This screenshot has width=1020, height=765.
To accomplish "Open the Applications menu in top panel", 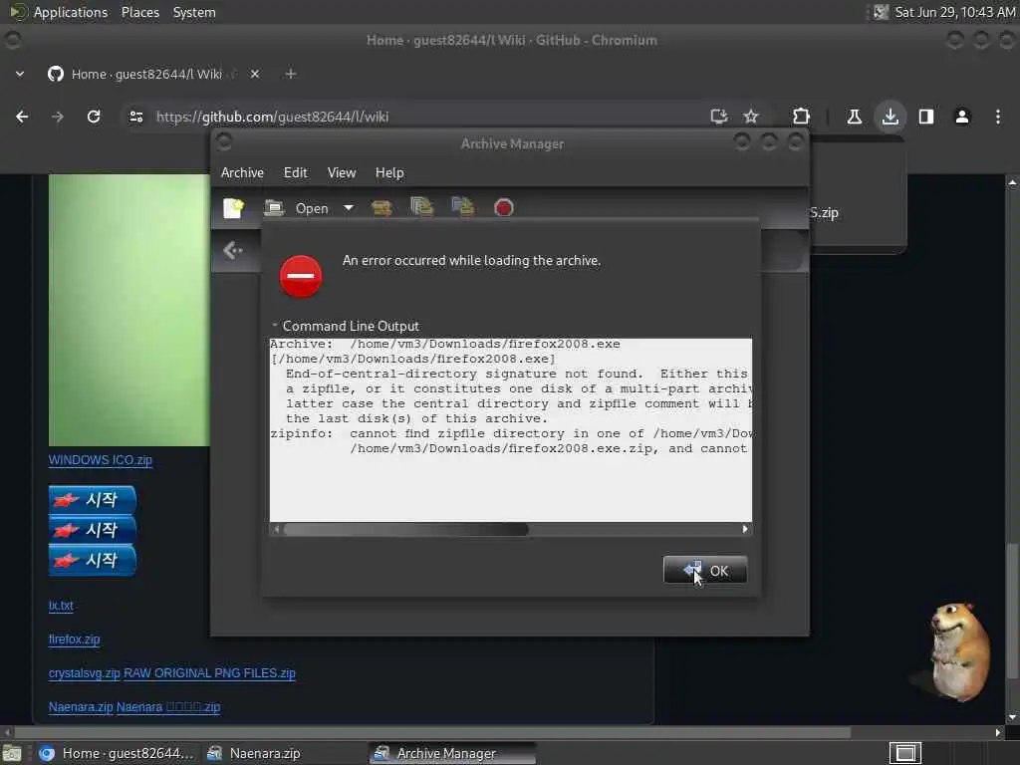I will coord(71,12).
